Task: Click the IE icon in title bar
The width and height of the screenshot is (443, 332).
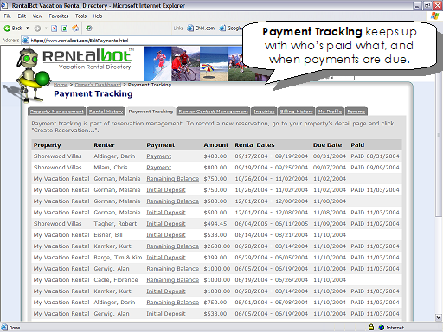Action: point(4,5)
